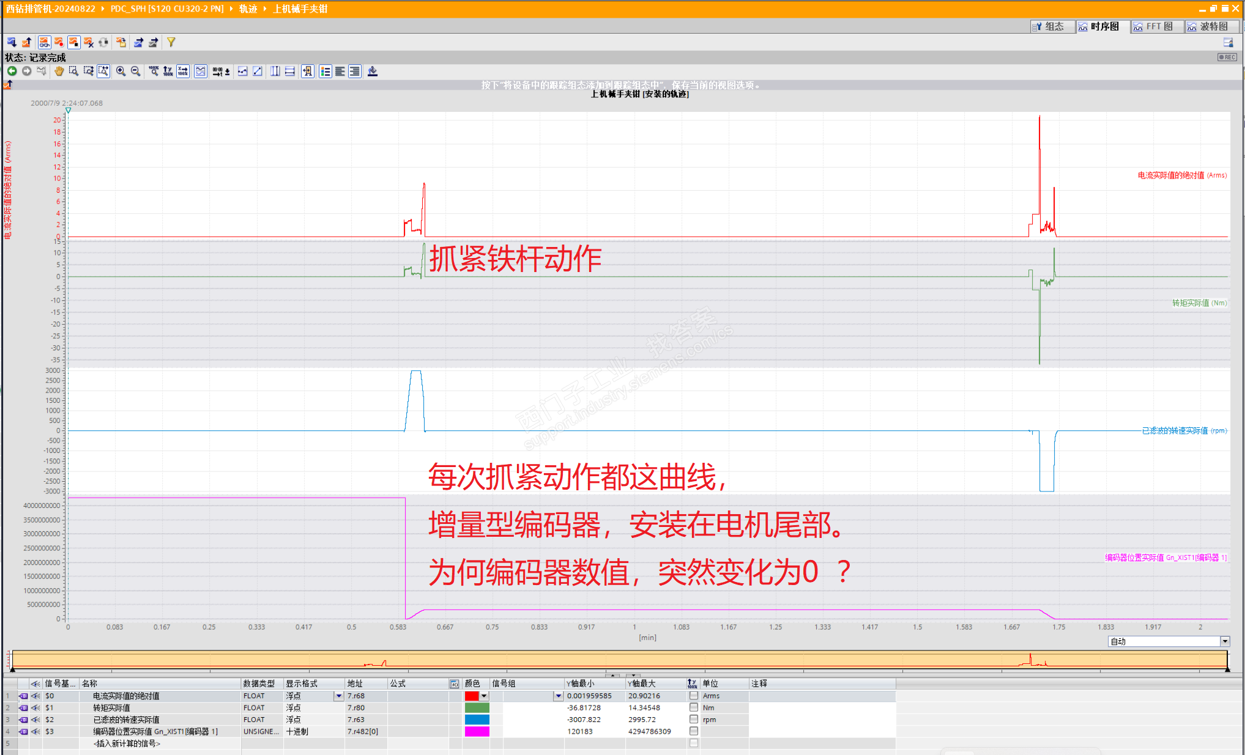Image resolution: width=1245 pixels, height=755 pixels.
Task: Click the green back arrow icon
Action: coord(12,72)
